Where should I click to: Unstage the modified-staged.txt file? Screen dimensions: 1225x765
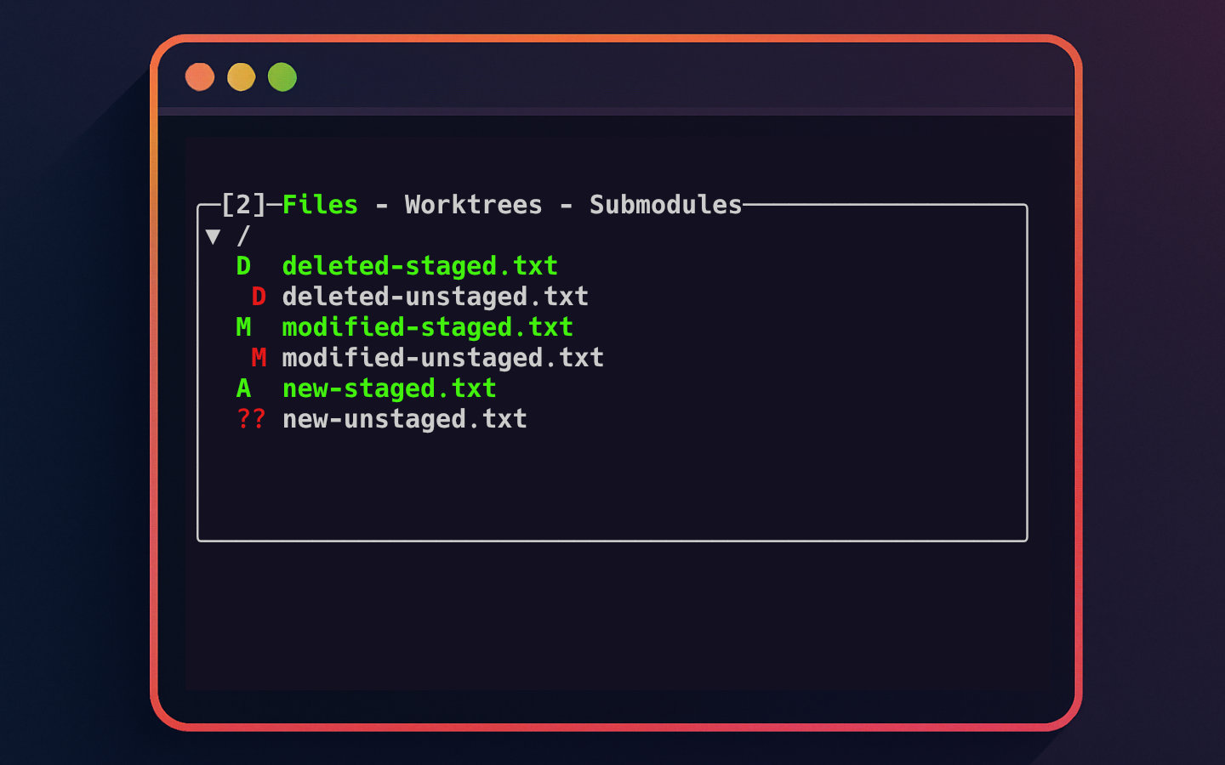click(427, 327)
